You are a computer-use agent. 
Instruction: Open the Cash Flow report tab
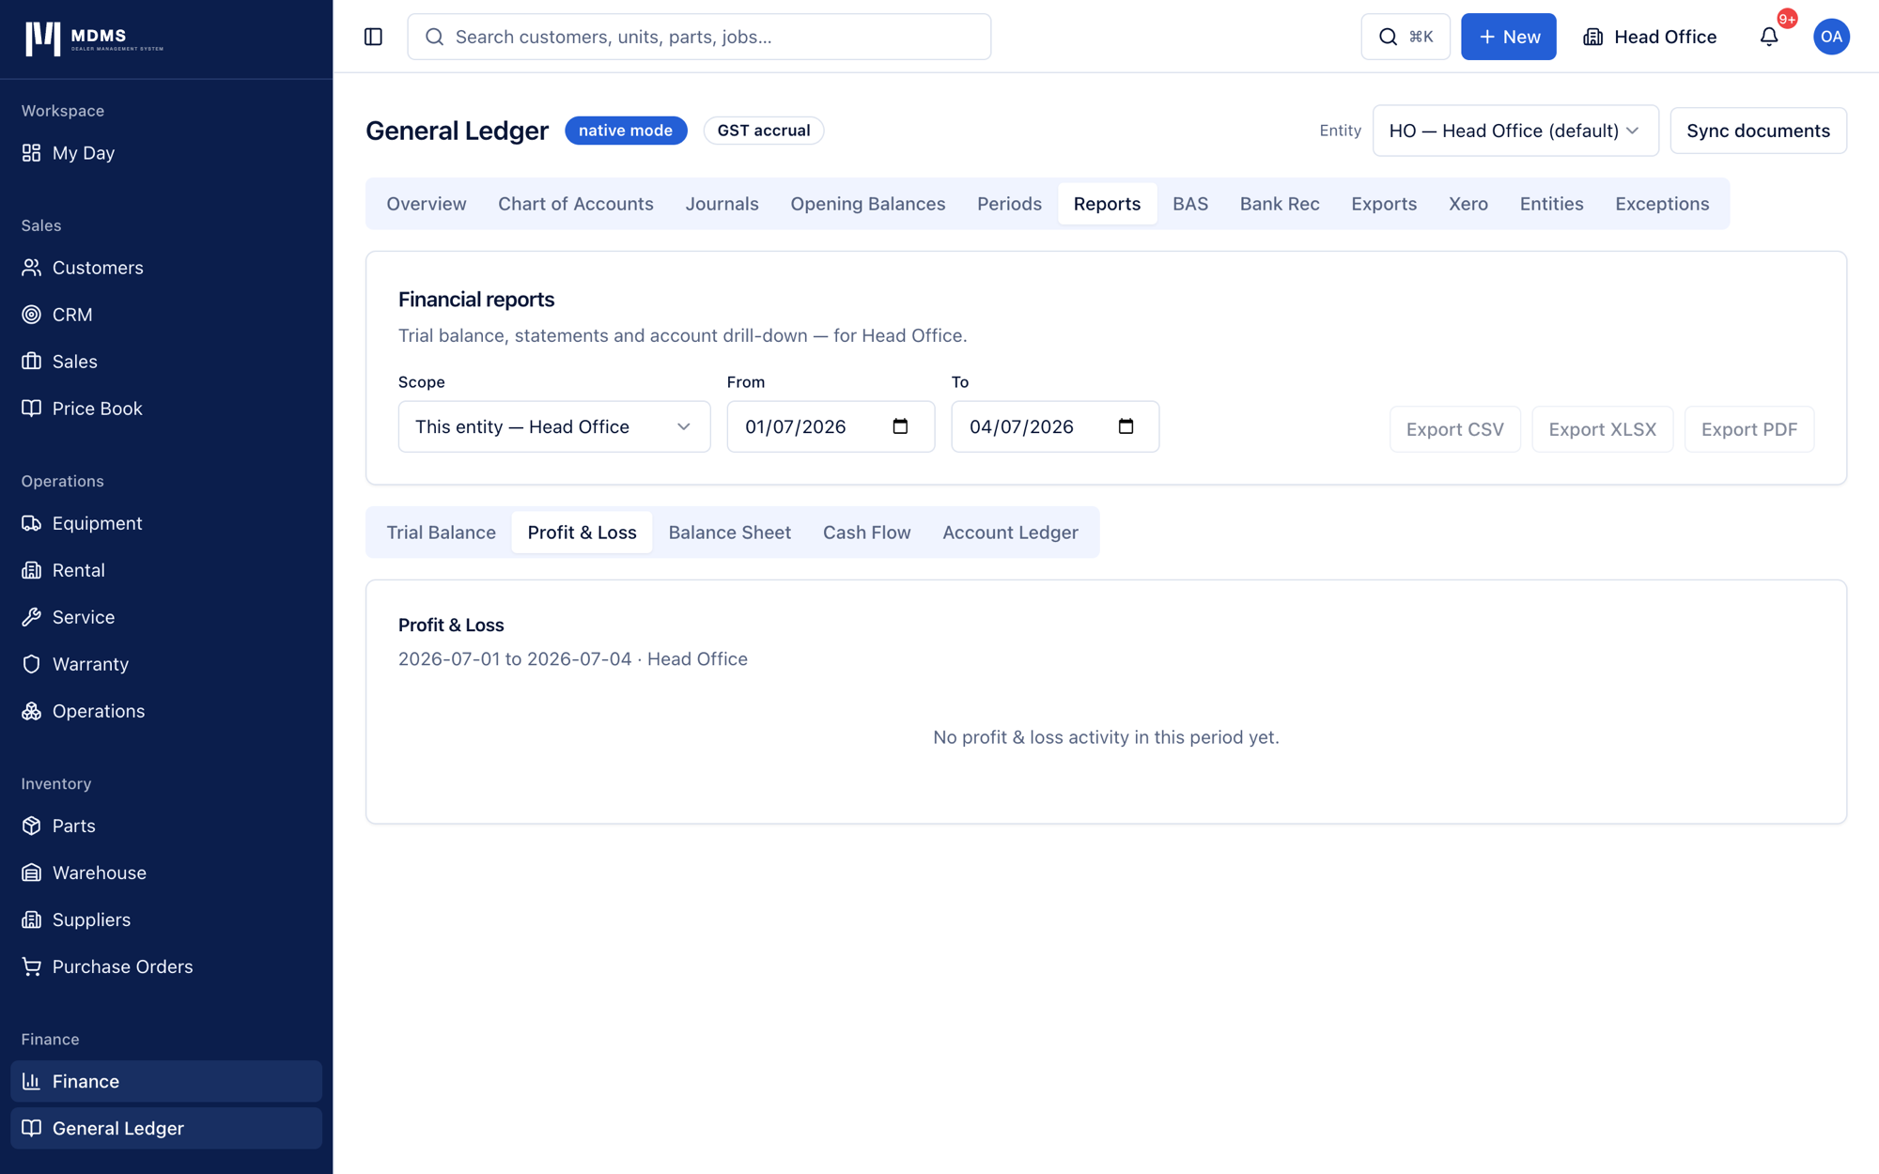[x=867, y=533]
